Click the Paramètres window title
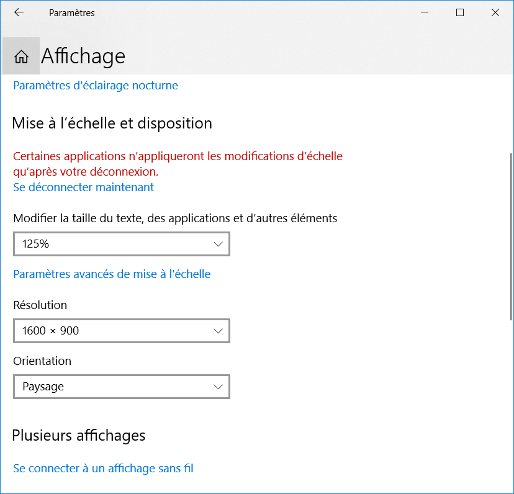The image size is (514, 494). click(x=71, y=12)
